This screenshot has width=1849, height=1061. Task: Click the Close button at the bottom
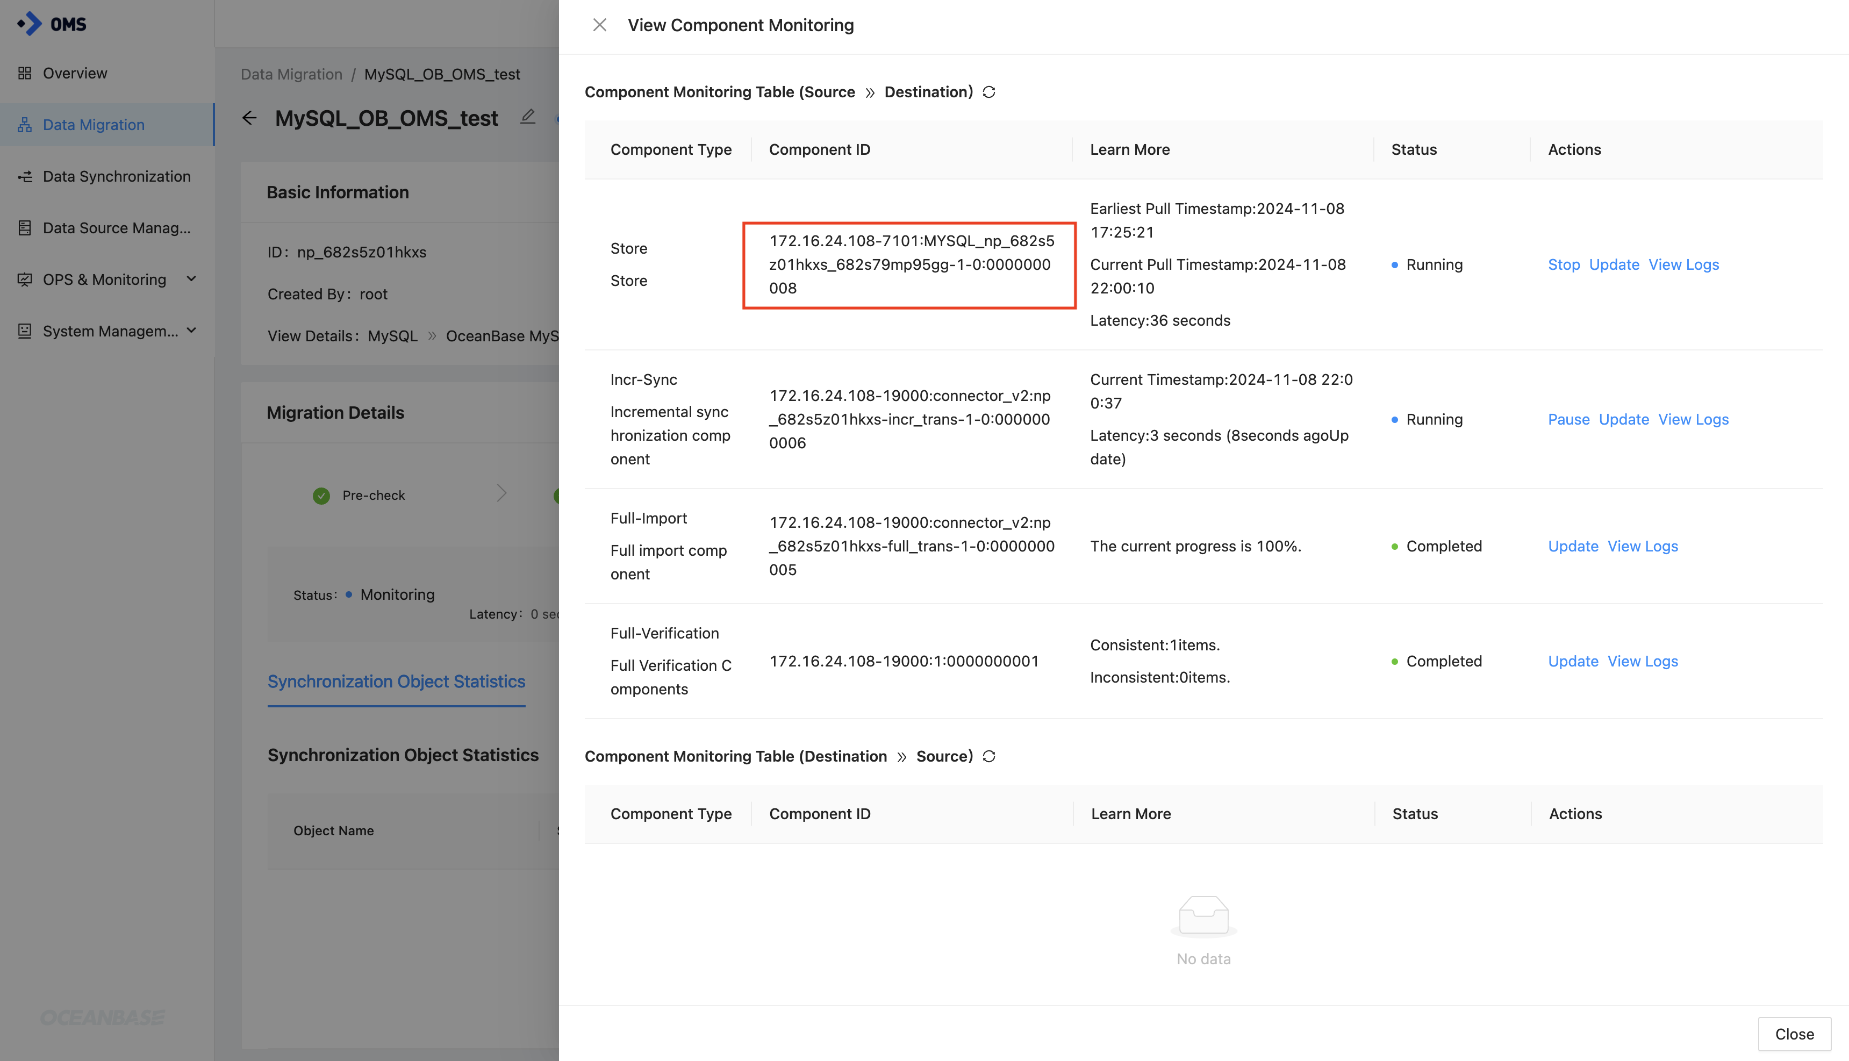pyautogui.click(x=1794, y=1034)
